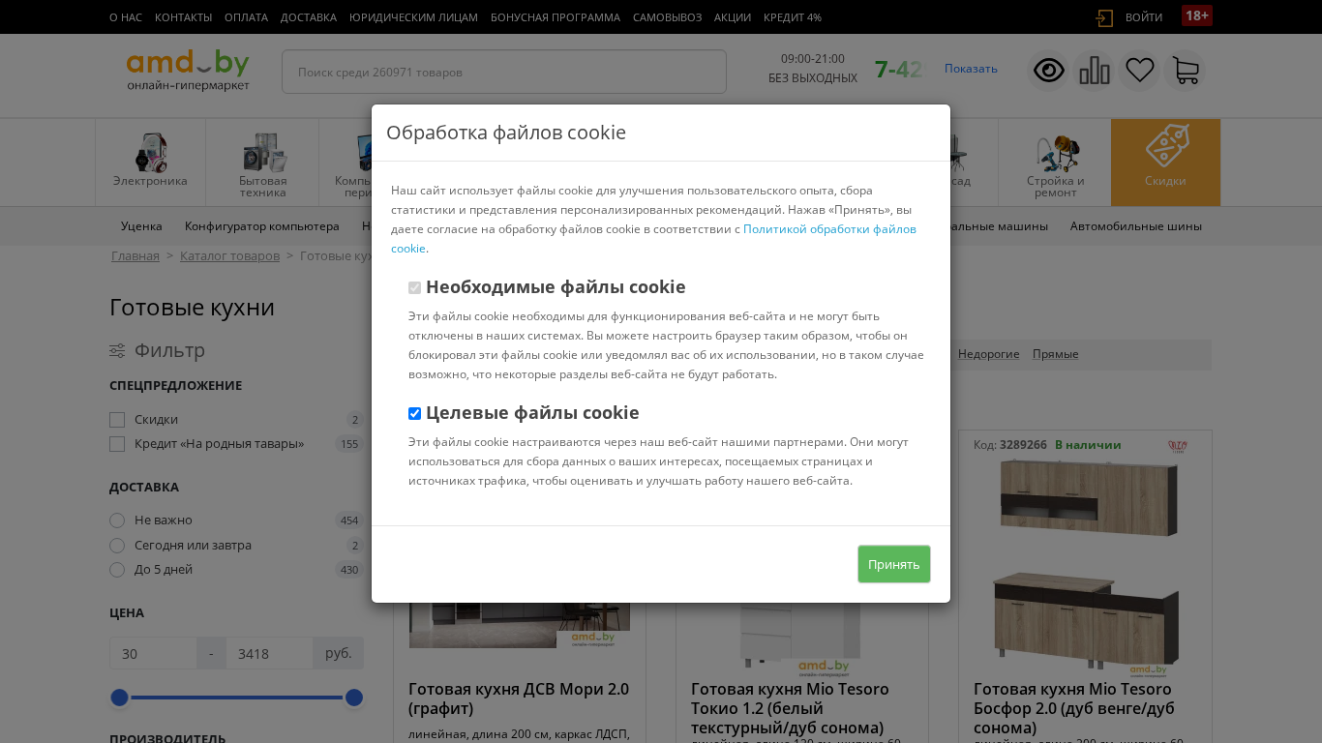Click the 18+ age badge
This screenshot has height=743, width=1322.
click(1197, 15)
